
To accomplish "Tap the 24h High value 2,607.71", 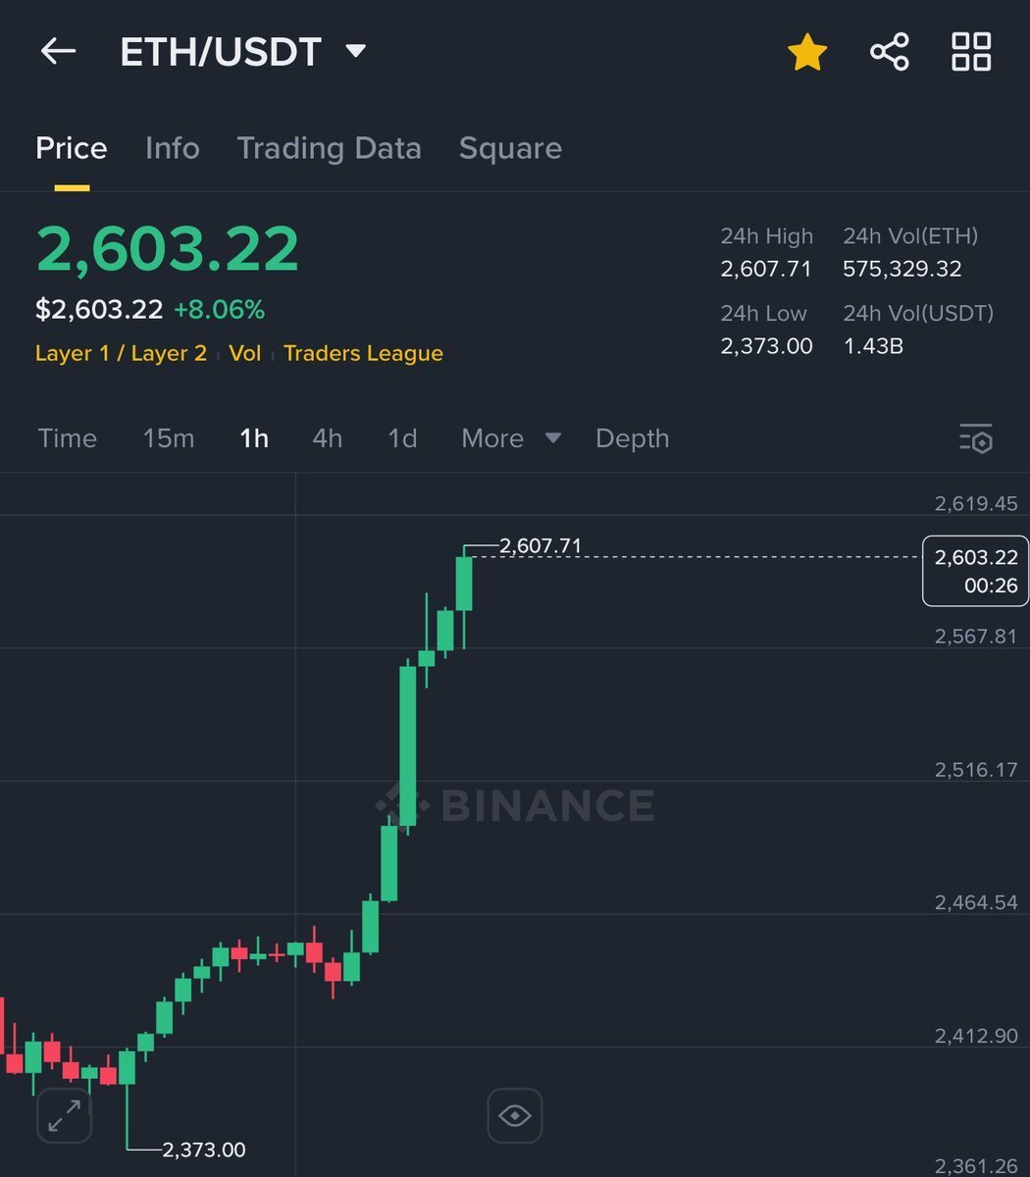I will [x=767, y=269].
